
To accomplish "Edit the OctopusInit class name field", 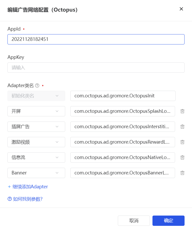I will pos(123,96).
